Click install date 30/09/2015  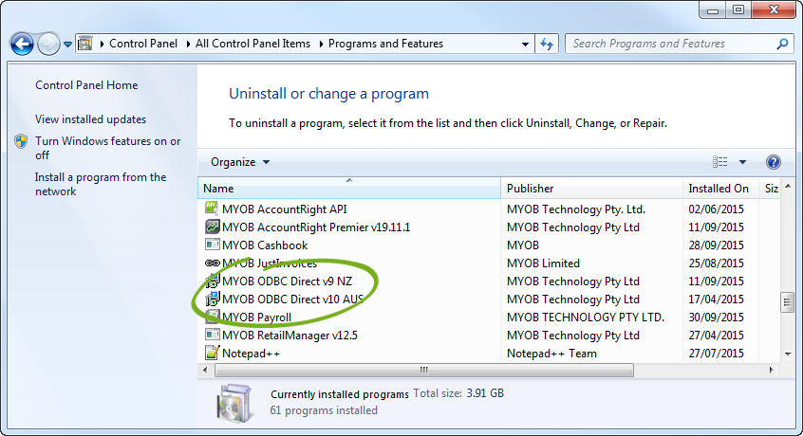pyautogui.click(x=716, y=317)
